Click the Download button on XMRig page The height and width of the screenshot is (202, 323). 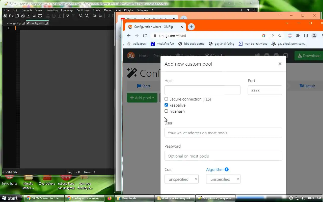(x=309, y=56)
